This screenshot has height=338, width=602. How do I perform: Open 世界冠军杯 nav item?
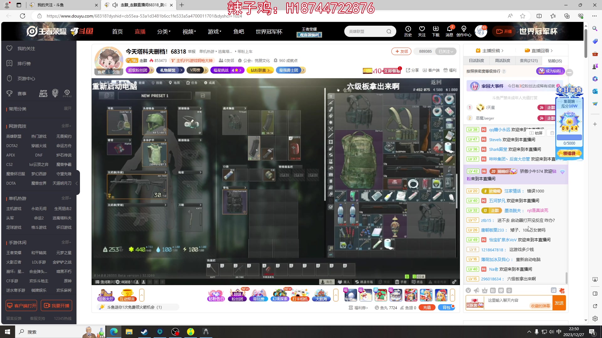coord(269,32)
